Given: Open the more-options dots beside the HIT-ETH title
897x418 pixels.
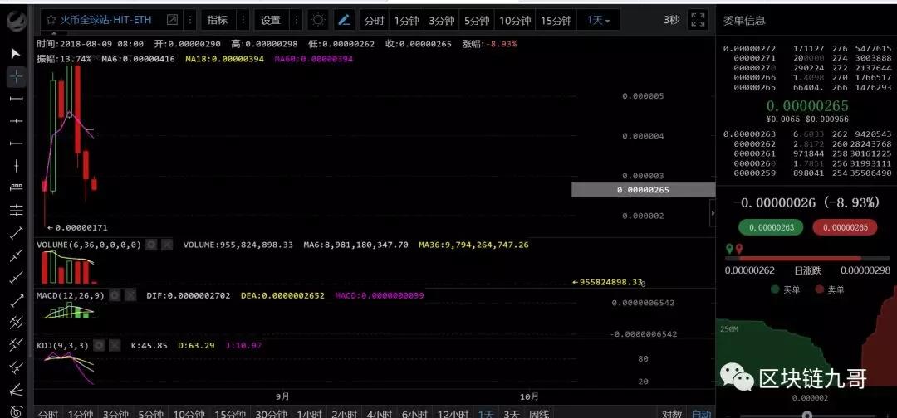Looking at the screenshot, I should (x=190, y=21).
